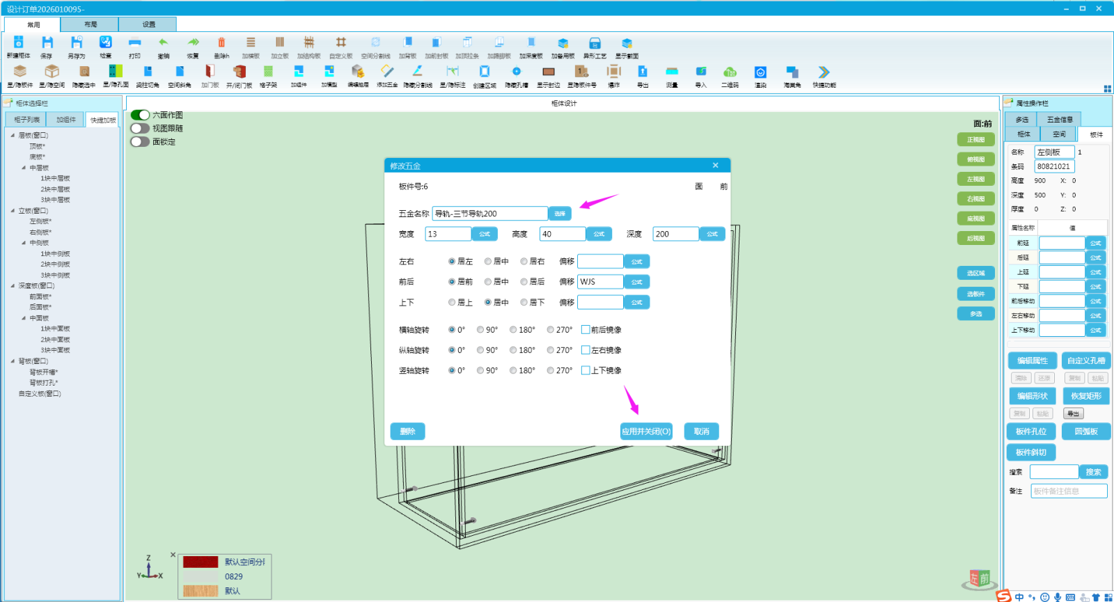Screen dimensions: 1114x602
Task: Open the 五金信息 tab
Action: (1060, 120)
